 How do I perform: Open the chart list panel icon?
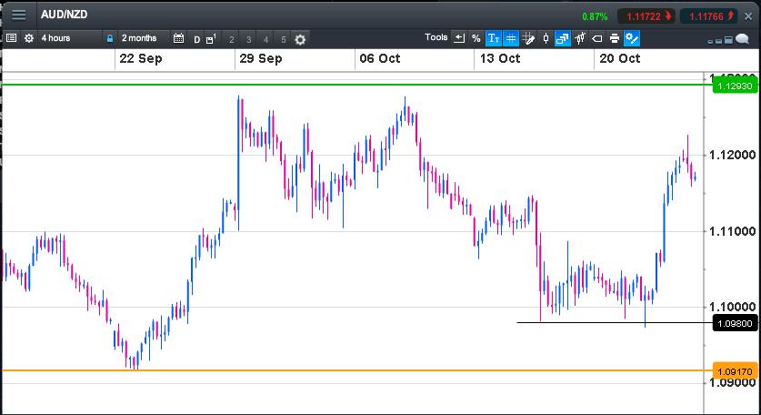(x=11, y=38)
